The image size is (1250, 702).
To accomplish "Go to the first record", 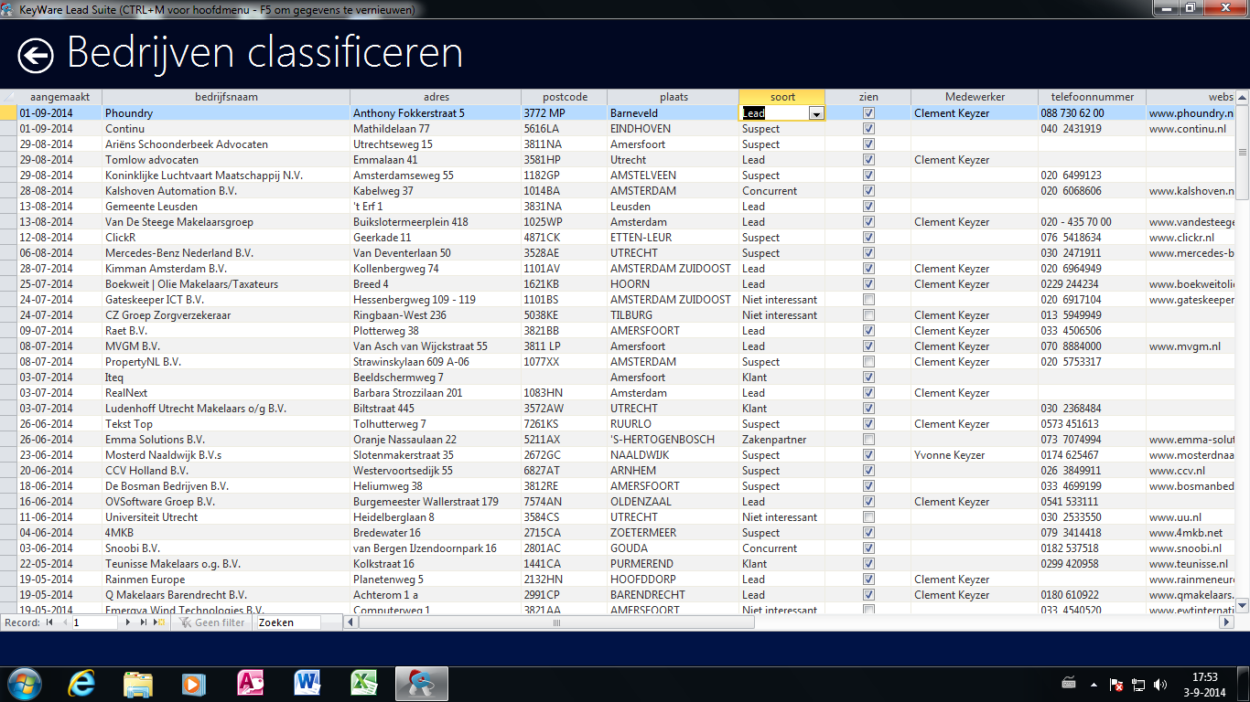I will tap(49, 622).
